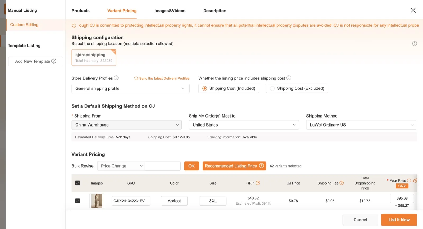The height and width of the screenshot is (229, 423).
Task: Click Recommended Listing Price button
Action: click(234, 166)
